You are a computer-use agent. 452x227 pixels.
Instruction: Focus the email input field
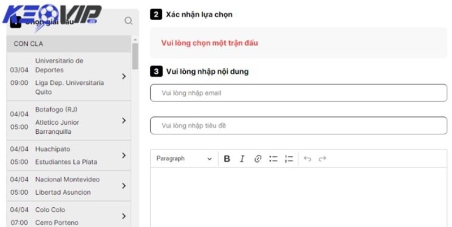(299, 93)
